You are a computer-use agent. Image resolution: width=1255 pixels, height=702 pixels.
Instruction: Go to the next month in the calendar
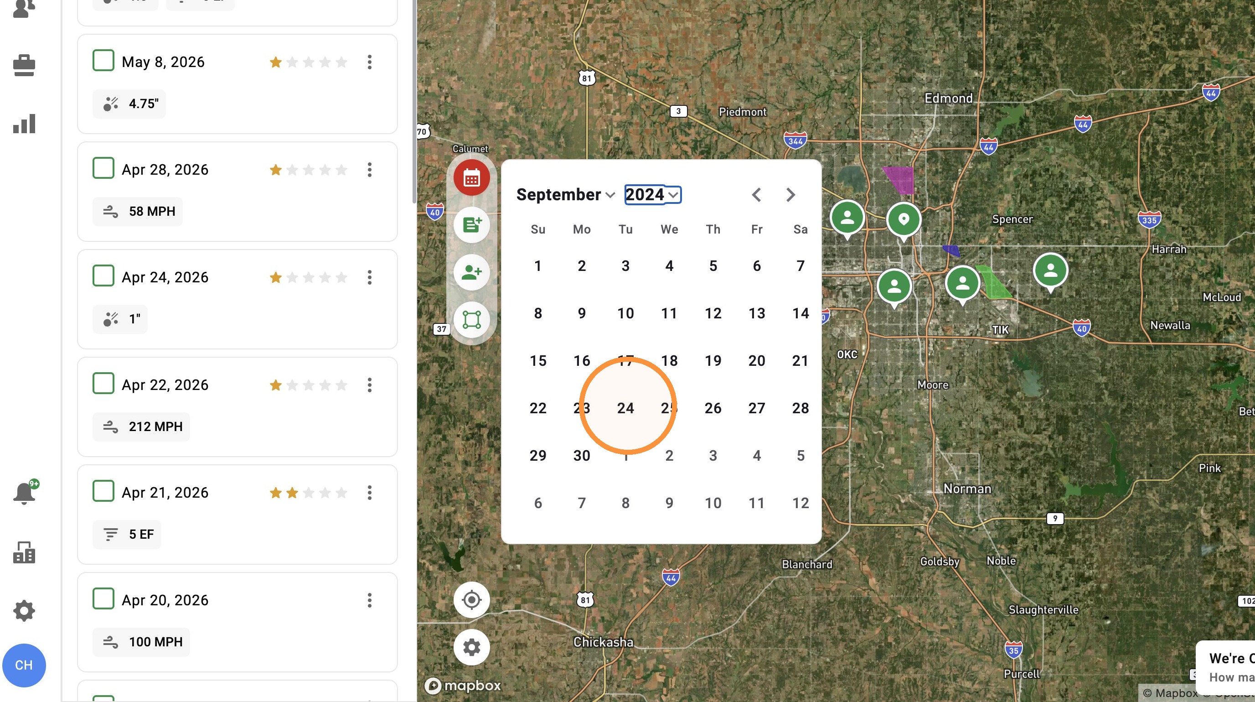point(790,194)
